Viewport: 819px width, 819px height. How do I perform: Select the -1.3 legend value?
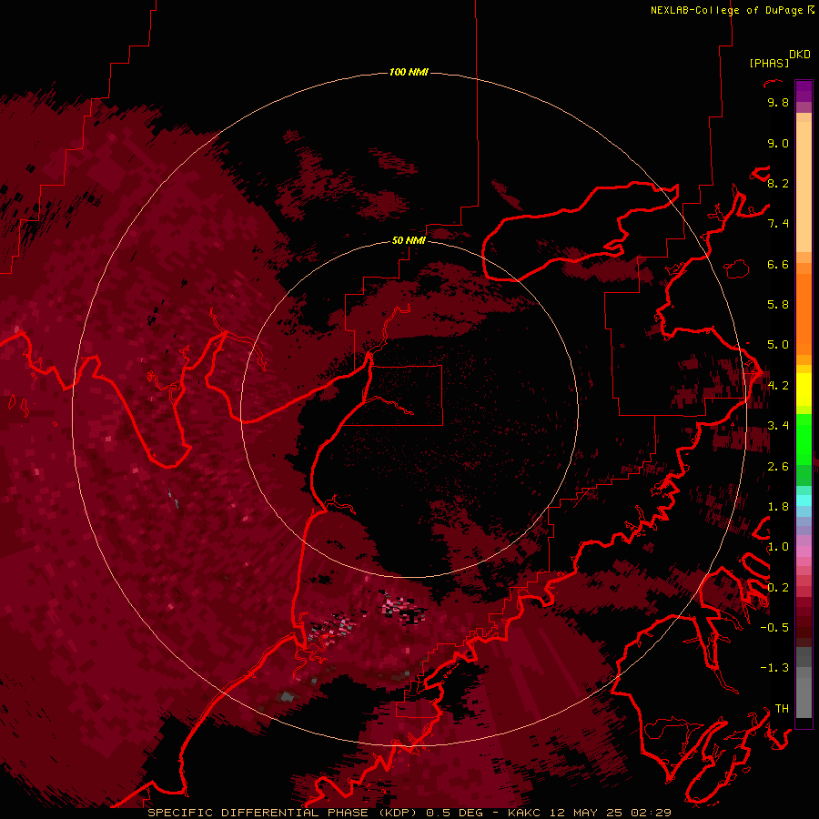pyautogui.click(x=774, y=668)
